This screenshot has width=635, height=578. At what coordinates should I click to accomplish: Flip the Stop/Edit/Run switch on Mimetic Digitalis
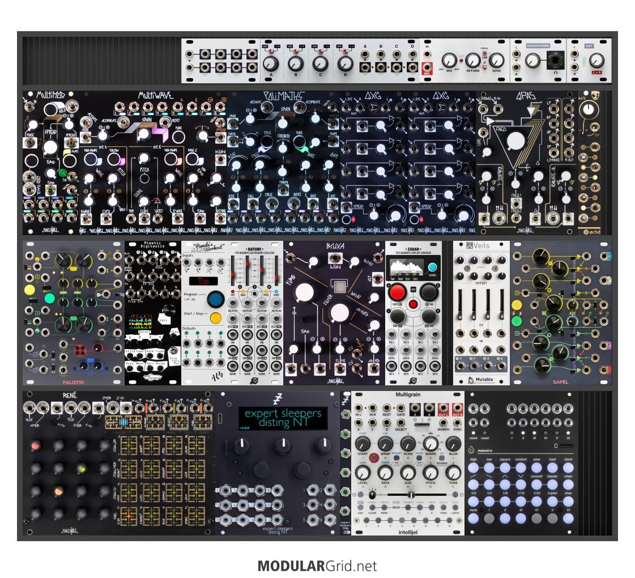click(x=174, y=350)
